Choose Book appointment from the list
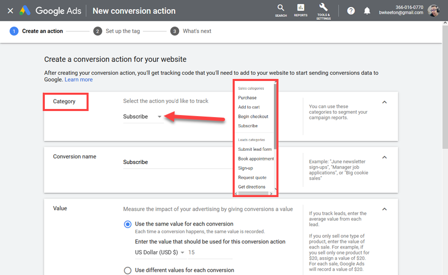 pos(256,159)
